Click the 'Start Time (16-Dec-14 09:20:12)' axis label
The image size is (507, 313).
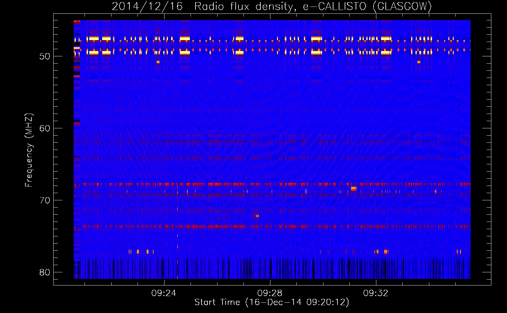point(272,302)
